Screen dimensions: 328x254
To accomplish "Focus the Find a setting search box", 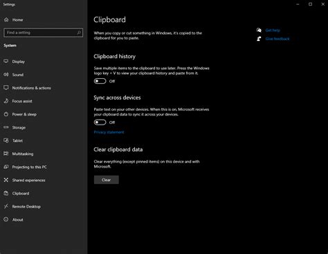I will (x=44, y=33).
